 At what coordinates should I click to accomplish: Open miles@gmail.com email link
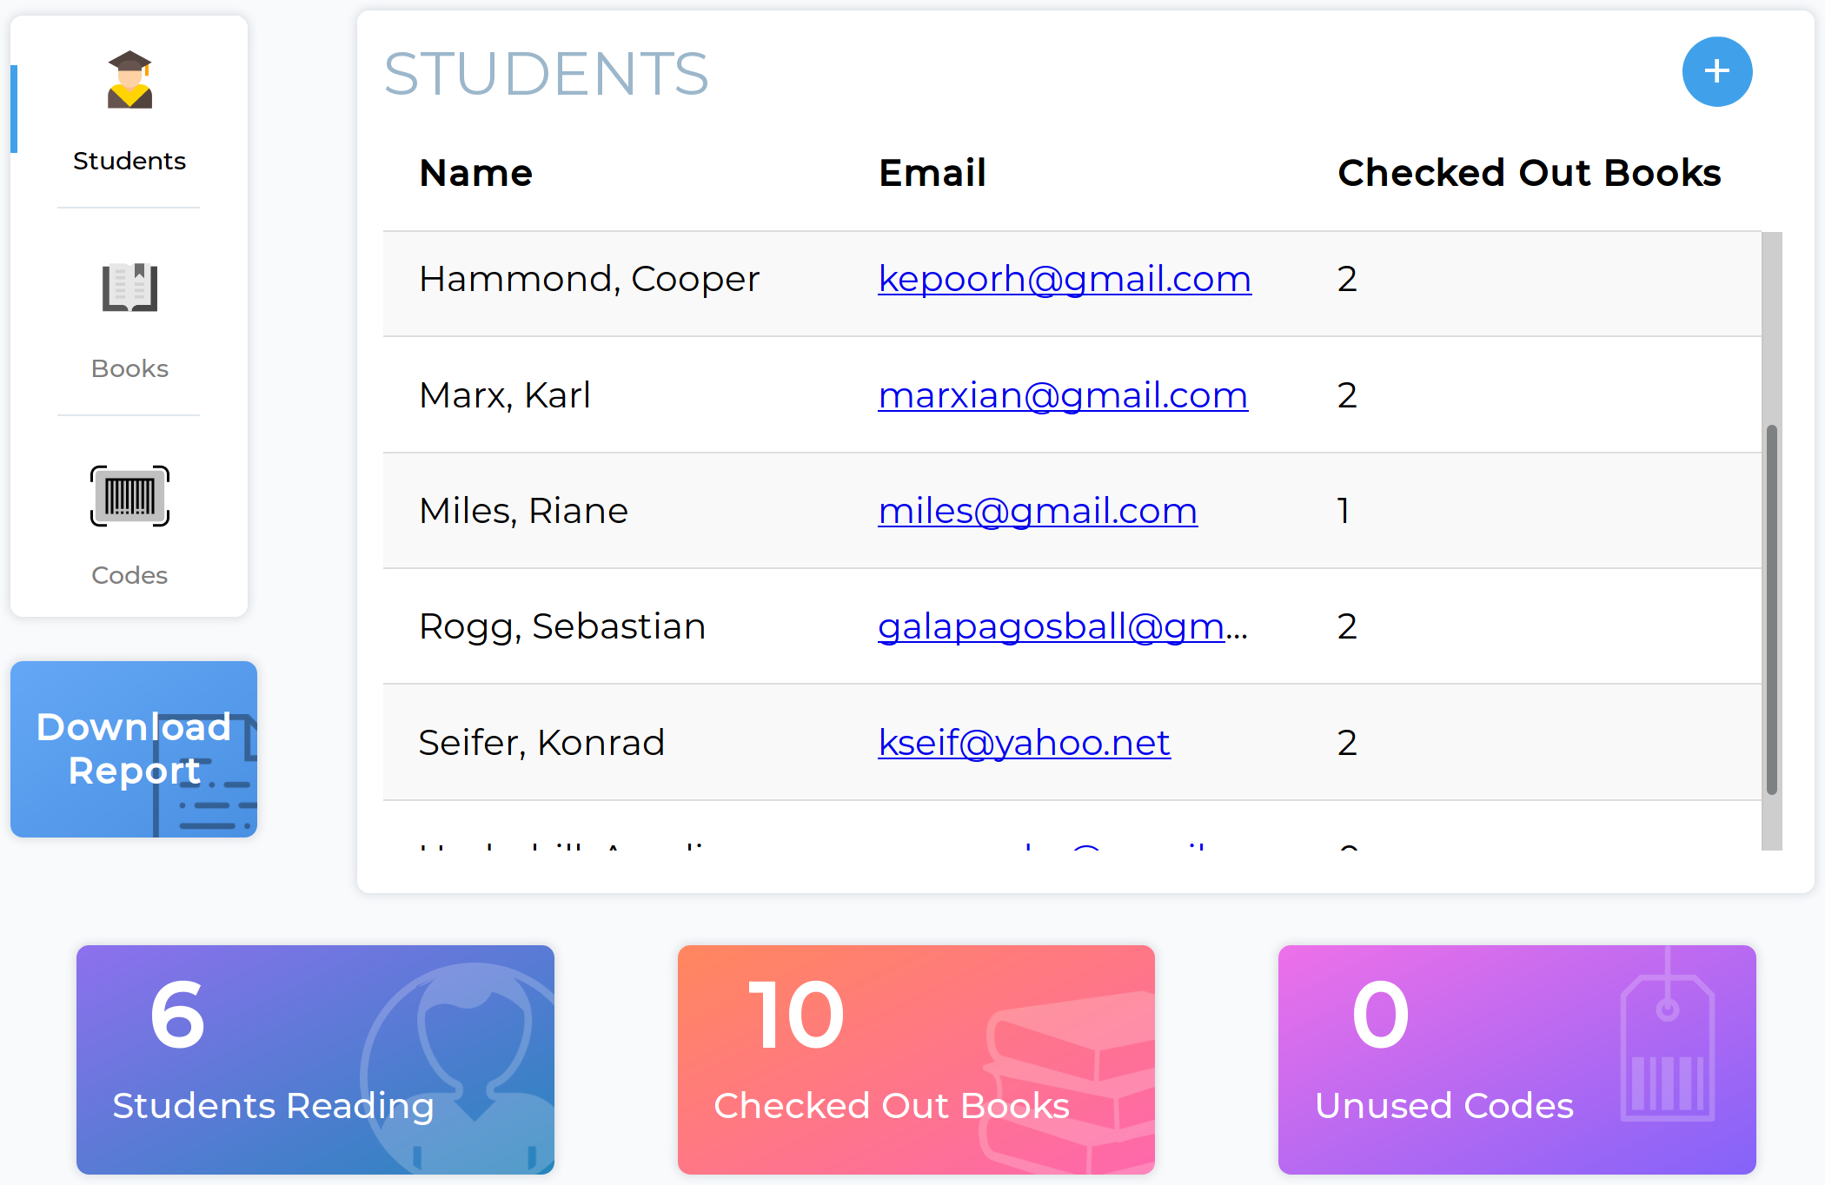(x=1037, y=511)
